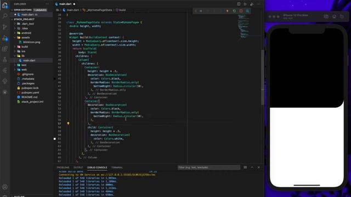Open the Explorer view in activity bar
This screenshot has height=197, width=351.
pos(5,5)
